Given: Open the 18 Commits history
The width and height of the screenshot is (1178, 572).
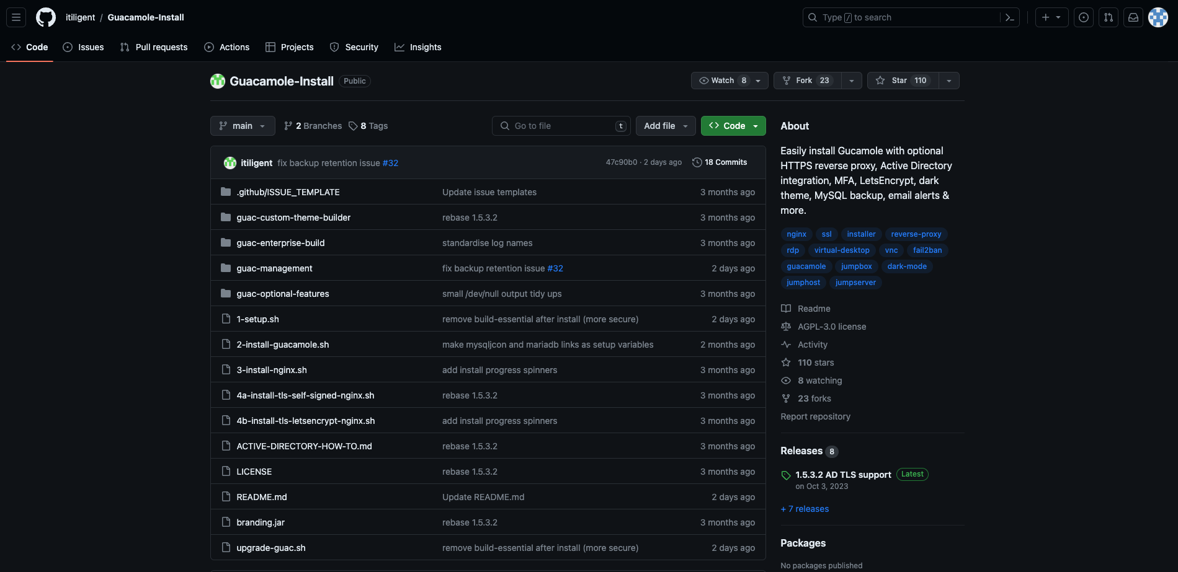Looking at the screenshot, I should pos(720,162).
